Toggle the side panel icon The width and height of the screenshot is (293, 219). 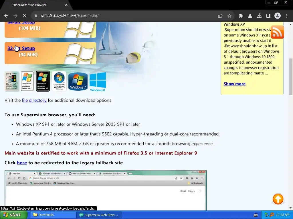point(268,16)
